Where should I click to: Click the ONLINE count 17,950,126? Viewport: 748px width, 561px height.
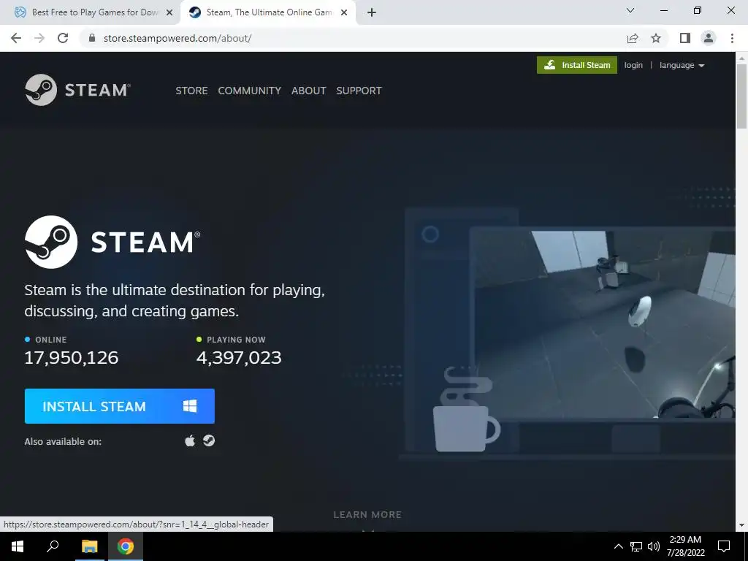[x=71, y=357]
